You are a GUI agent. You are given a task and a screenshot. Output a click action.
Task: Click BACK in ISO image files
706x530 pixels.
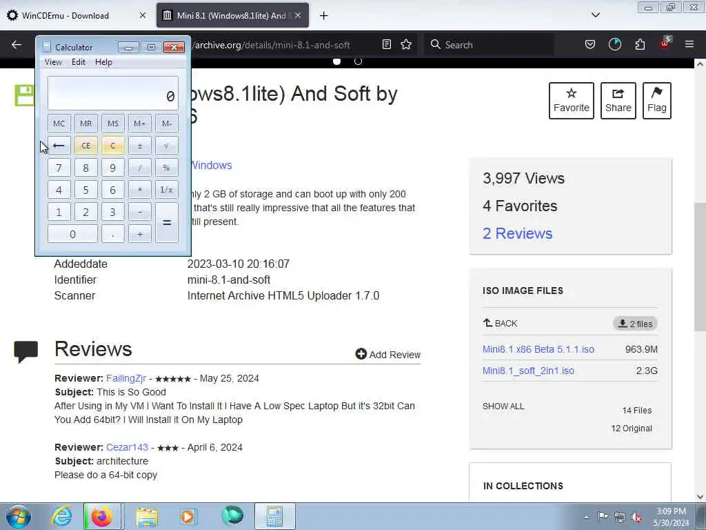[x=501, y=323]
